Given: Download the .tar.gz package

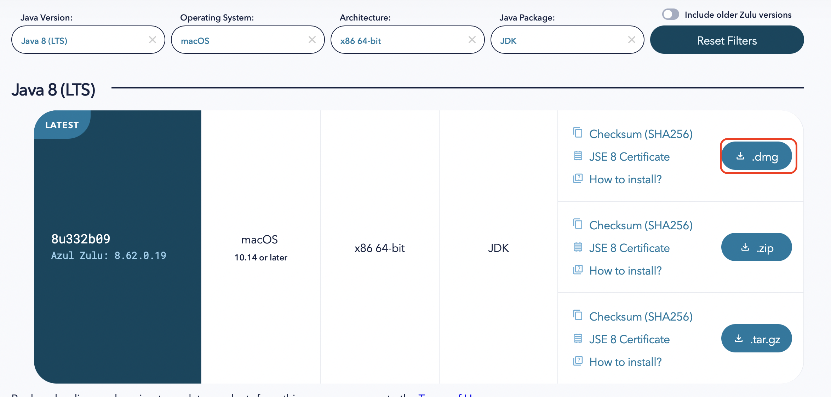Looking at the screenshot, I should pyautogui.click(x=757, y=339).
